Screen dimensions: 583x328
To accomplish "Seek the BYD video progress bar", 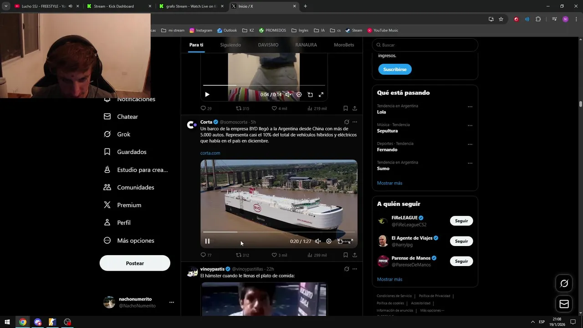I will coord(279,232).
